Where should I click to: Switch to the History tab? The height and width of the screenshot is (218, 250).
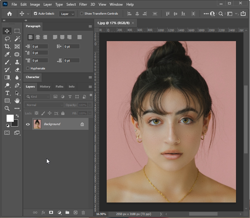[45, 87]
